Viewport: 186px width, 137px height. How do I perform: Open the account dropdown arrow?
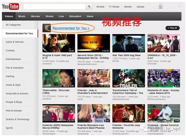click(179, 6)
